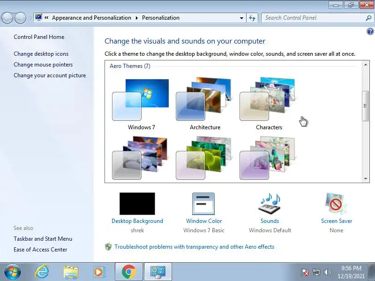The image size is (375, 281).
Task: Expand the hidden breadcrumb chevrons
Action: point(46,18)
